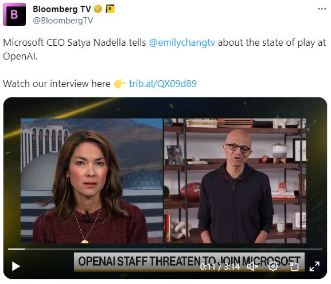
Task: Open video settings gear menu
Action: 273,266
